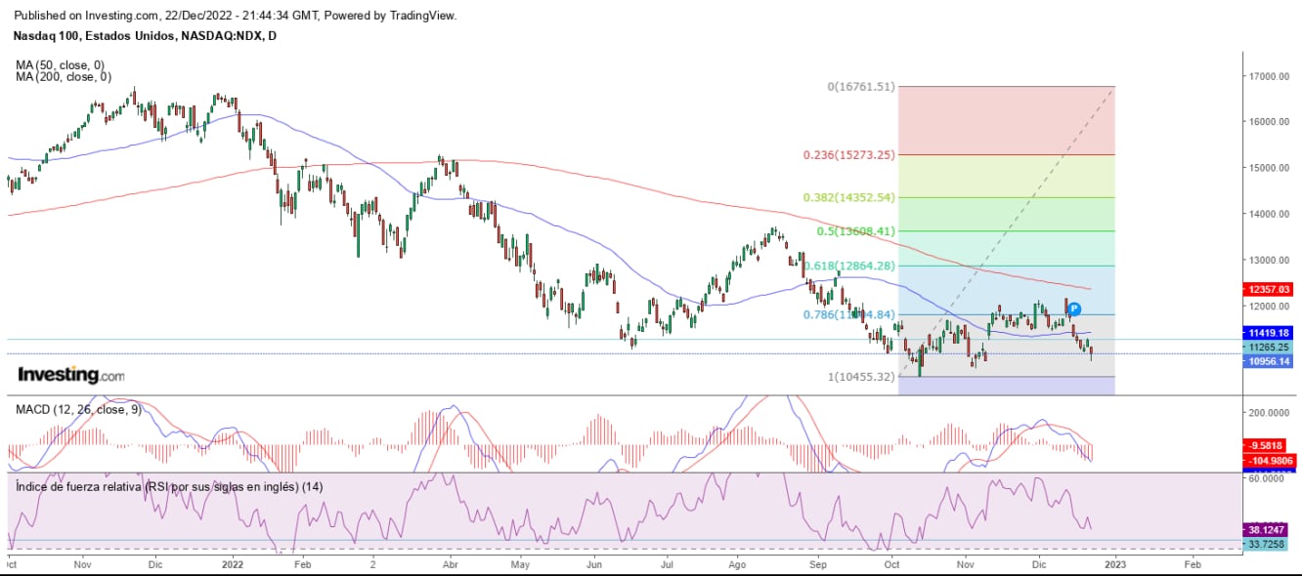1302x576 pixels.
Task: Click the 0.786 Fibonacci level label
Action: coord(849,314)
